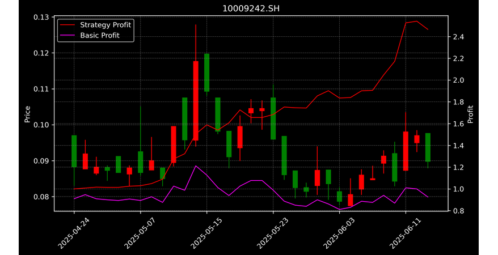
Task: Click the 0.8 profit tick label
Action: click(x=458, y=211)
